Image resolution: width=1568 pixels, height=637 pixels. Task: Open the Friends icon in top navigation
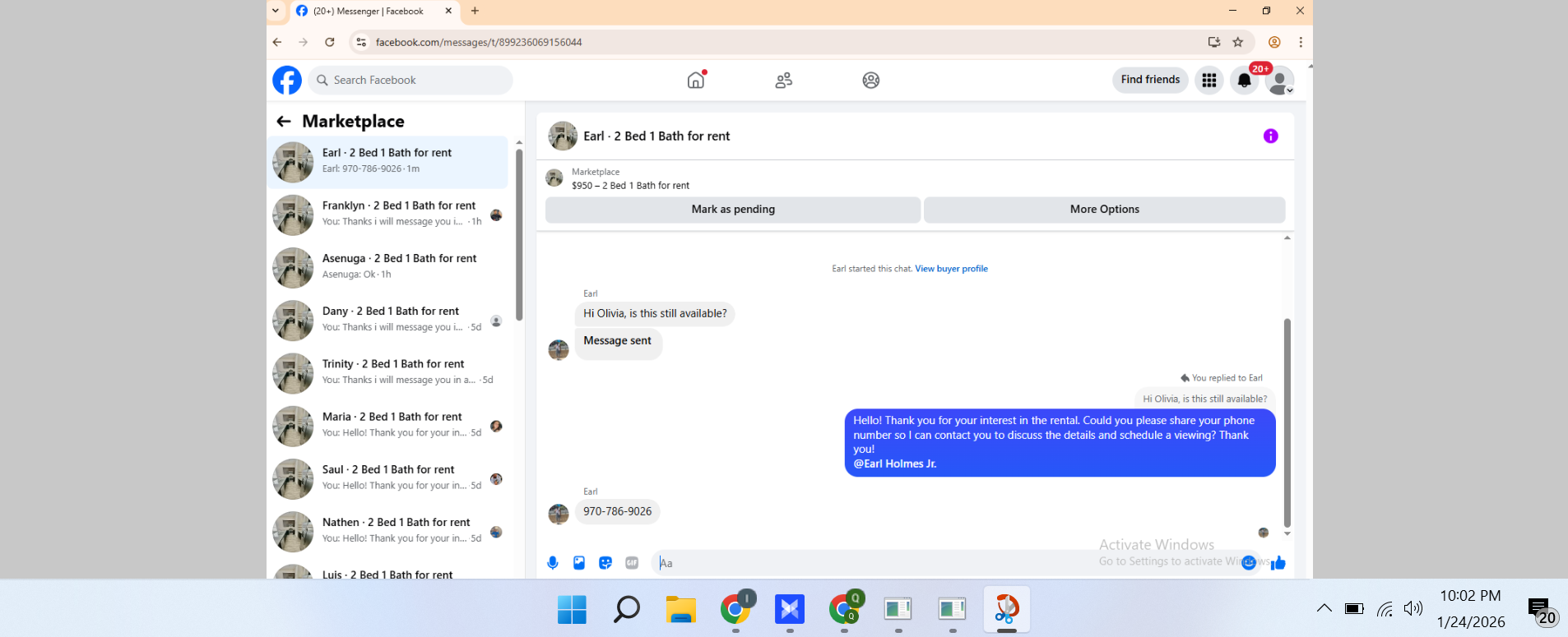784,80
